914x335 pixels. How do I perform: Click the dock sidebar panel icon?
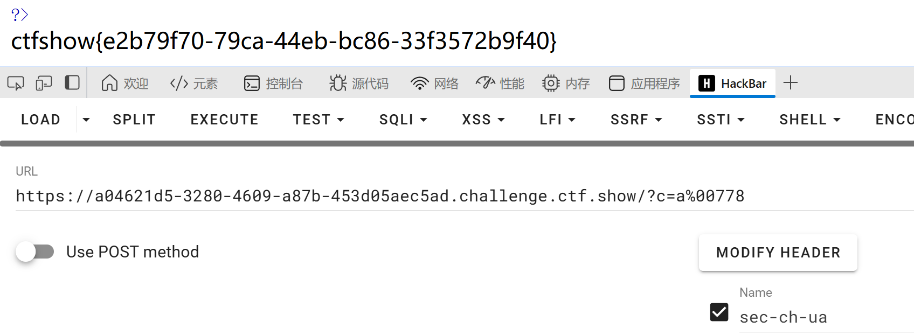pyautogui.click(x=72, y=83)
